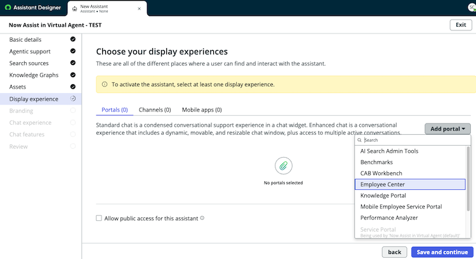Click Save and continue button

(442, 252)
